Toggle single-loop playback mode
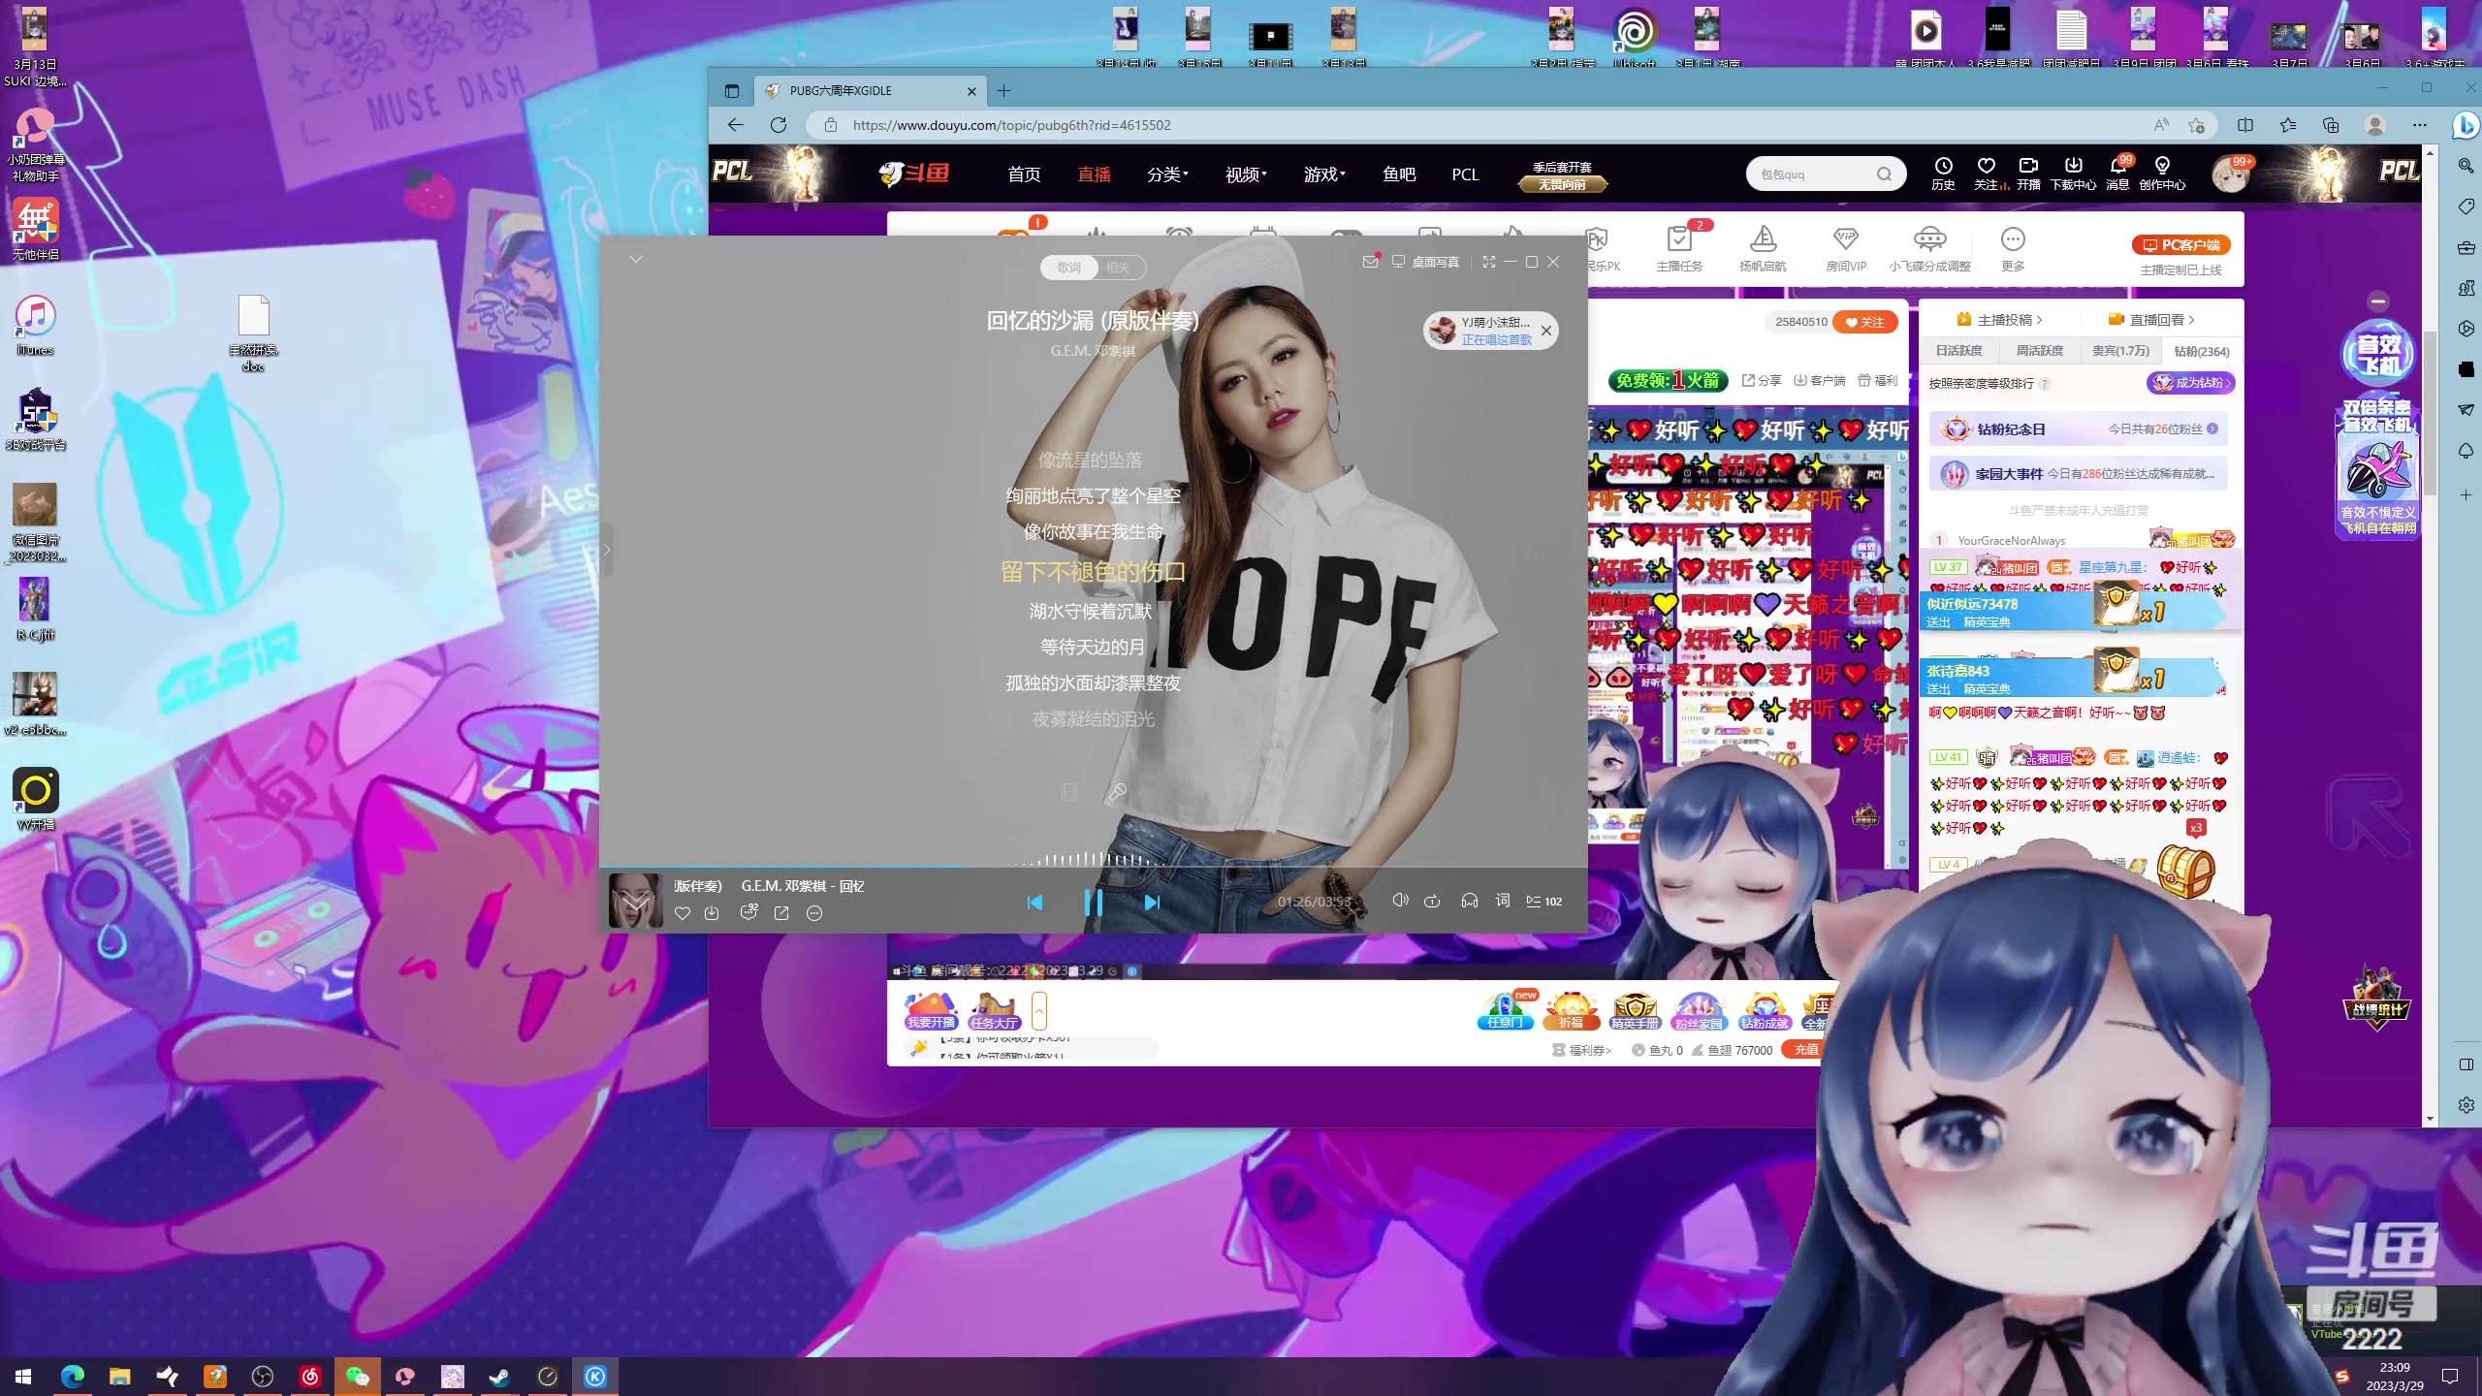Screen dimensions: 2482x1396 [x=1432, y=902]
